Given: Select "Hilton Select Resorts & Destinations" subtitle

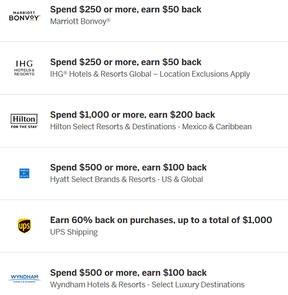Looking at the screenshot, I should coord(113,127).
